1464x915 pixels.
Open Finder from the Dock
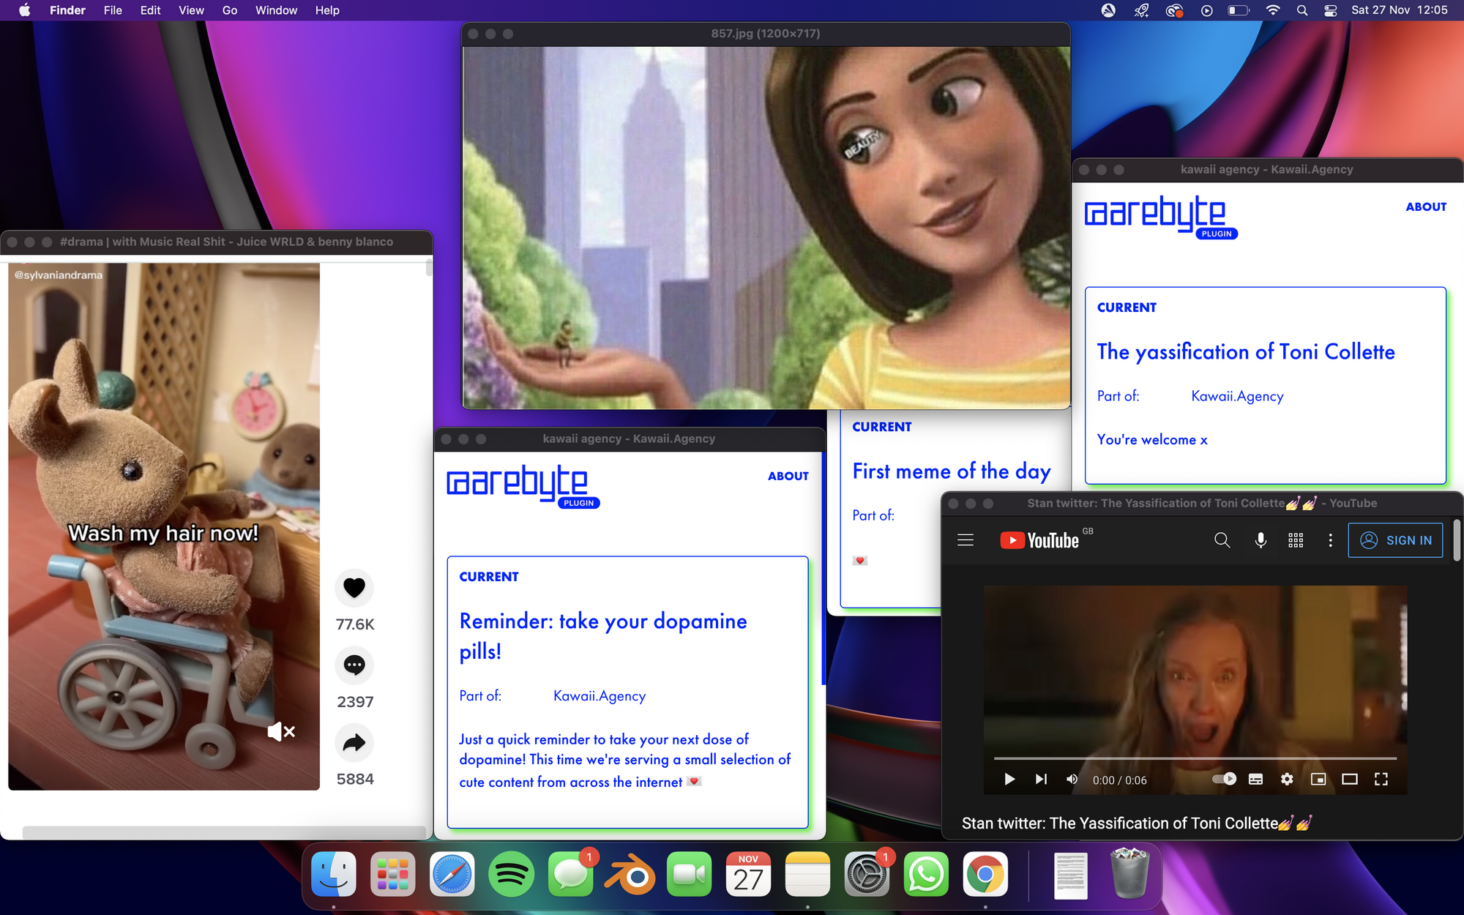334,874
